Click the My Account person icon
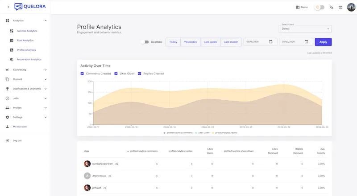This screenshot has height=196, width=357. tap(7, 127)
